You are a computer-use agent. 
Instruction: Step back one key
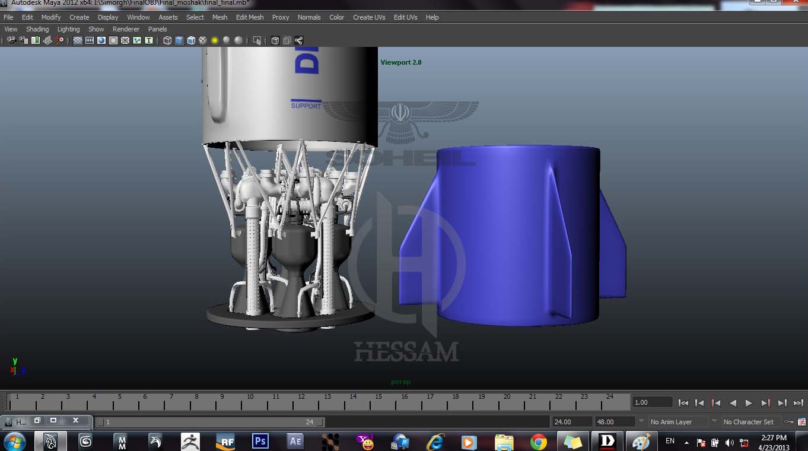(x=716, y=403)
